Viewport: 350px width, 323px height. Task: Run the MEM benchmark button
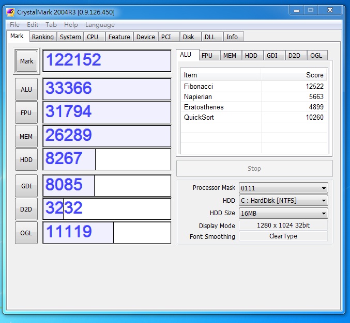pyautogui.click(x=26, y=136)
